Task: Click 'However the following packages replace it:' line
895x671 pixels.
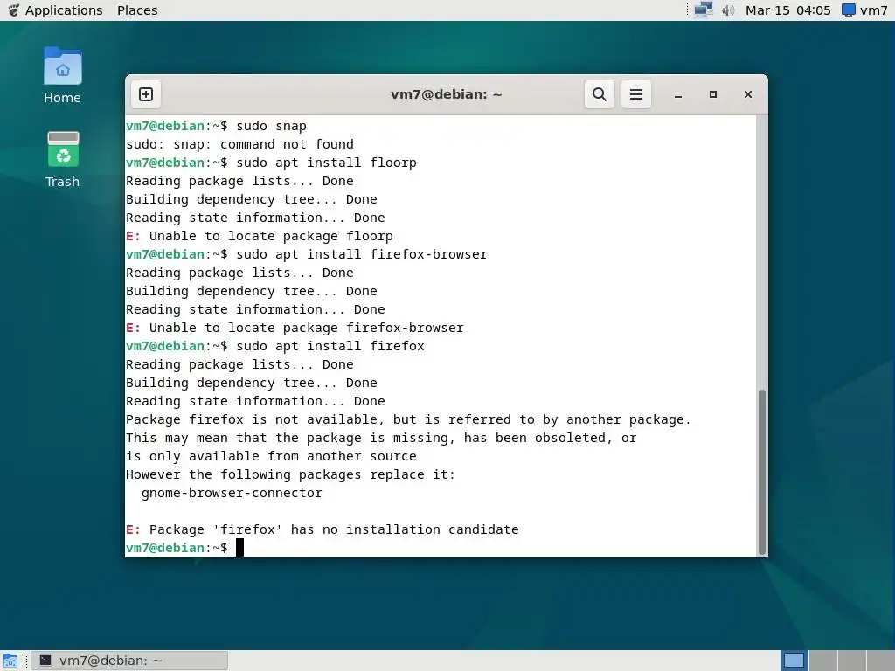Action: 290,474
